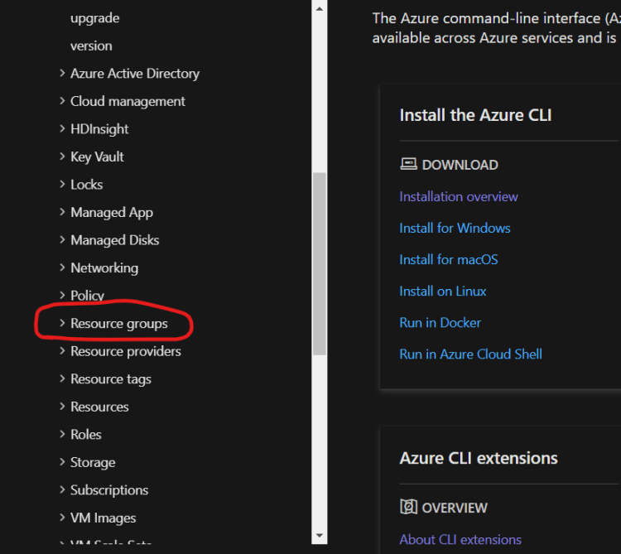Image resolution: width=621 pixels, height=554 pixels.
Task: Click the sidebar scrollbar thumb
Action: (320, 263)
